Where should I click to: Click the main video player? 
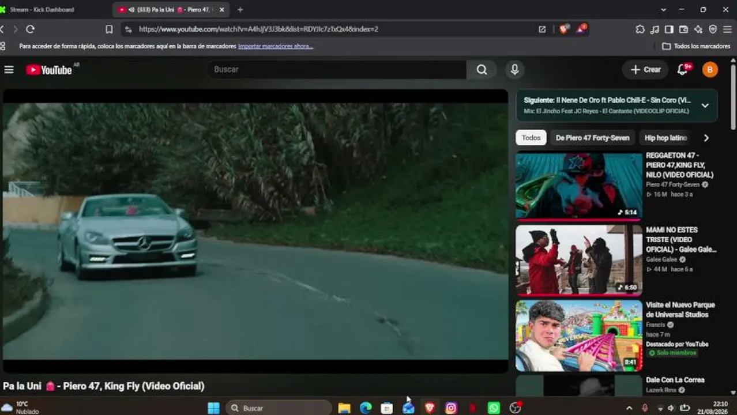tap(255, 231)
